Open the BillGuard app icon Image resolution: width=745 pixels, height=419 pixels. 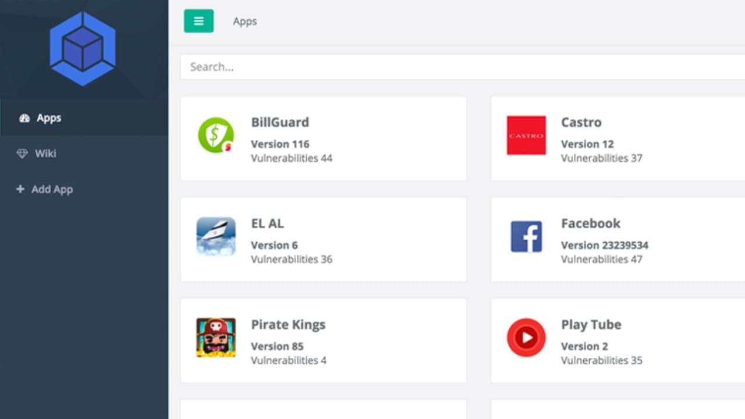216,136
